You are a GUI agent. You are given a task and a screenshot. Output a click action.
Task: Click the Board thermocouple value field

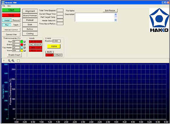pyautogui.click(x=16, y=45)
